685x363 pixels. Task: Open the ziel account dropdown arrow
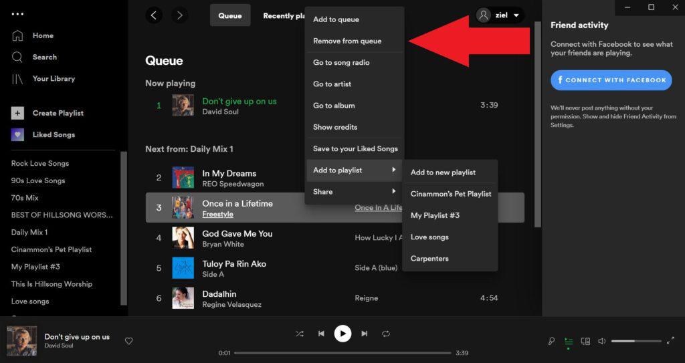click(x=516, y=16)
